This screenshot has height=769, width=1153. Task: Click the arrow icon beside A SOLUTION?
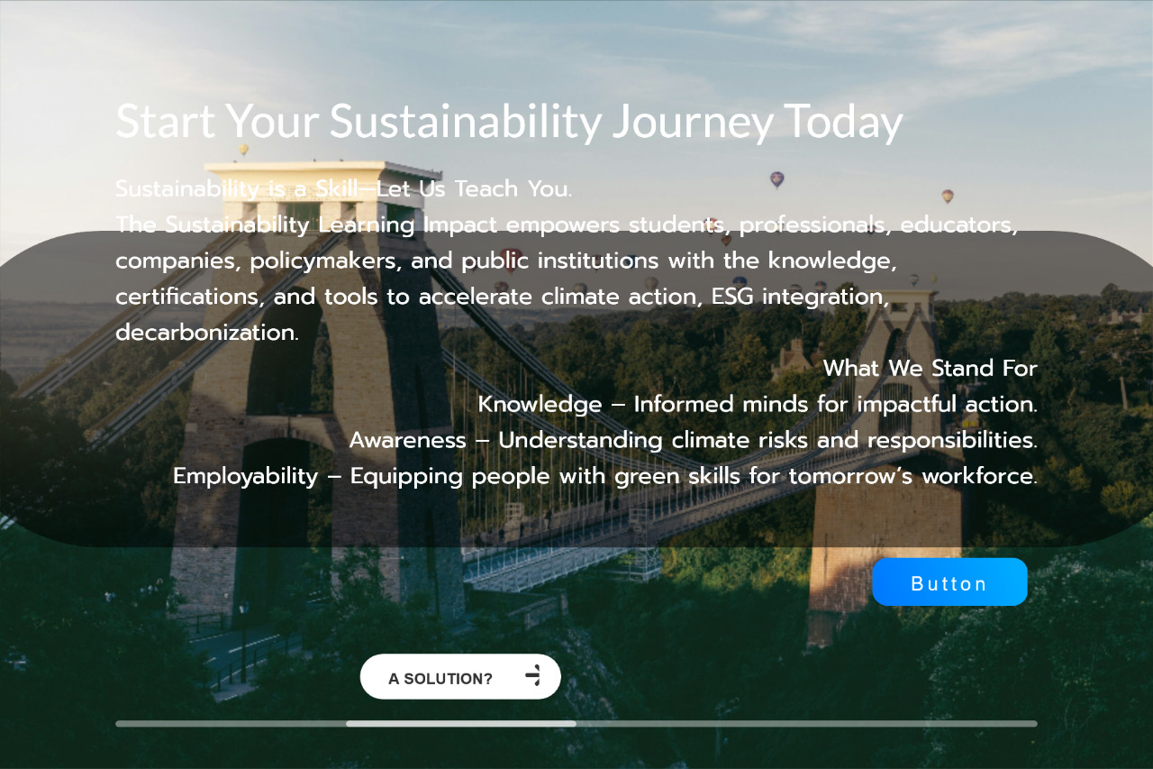point(533,676)
